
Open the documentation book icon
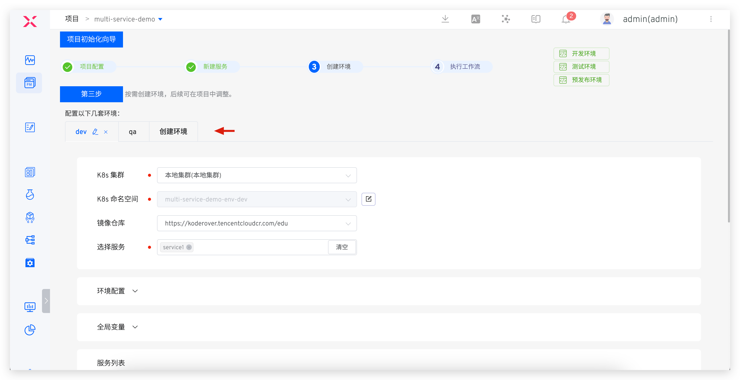[535, 19]
